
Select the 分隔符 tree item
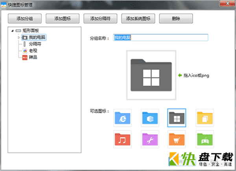point(35,44)
